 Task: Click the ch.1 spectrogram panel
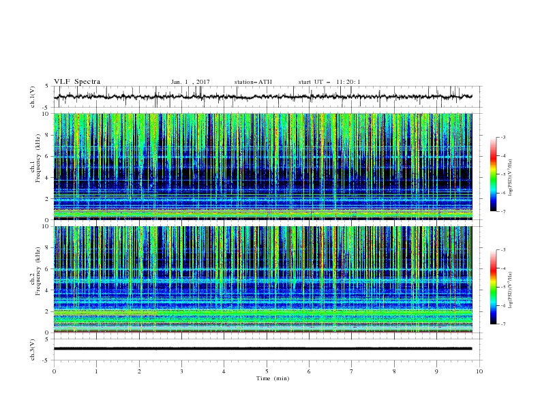tap(263, 166)
